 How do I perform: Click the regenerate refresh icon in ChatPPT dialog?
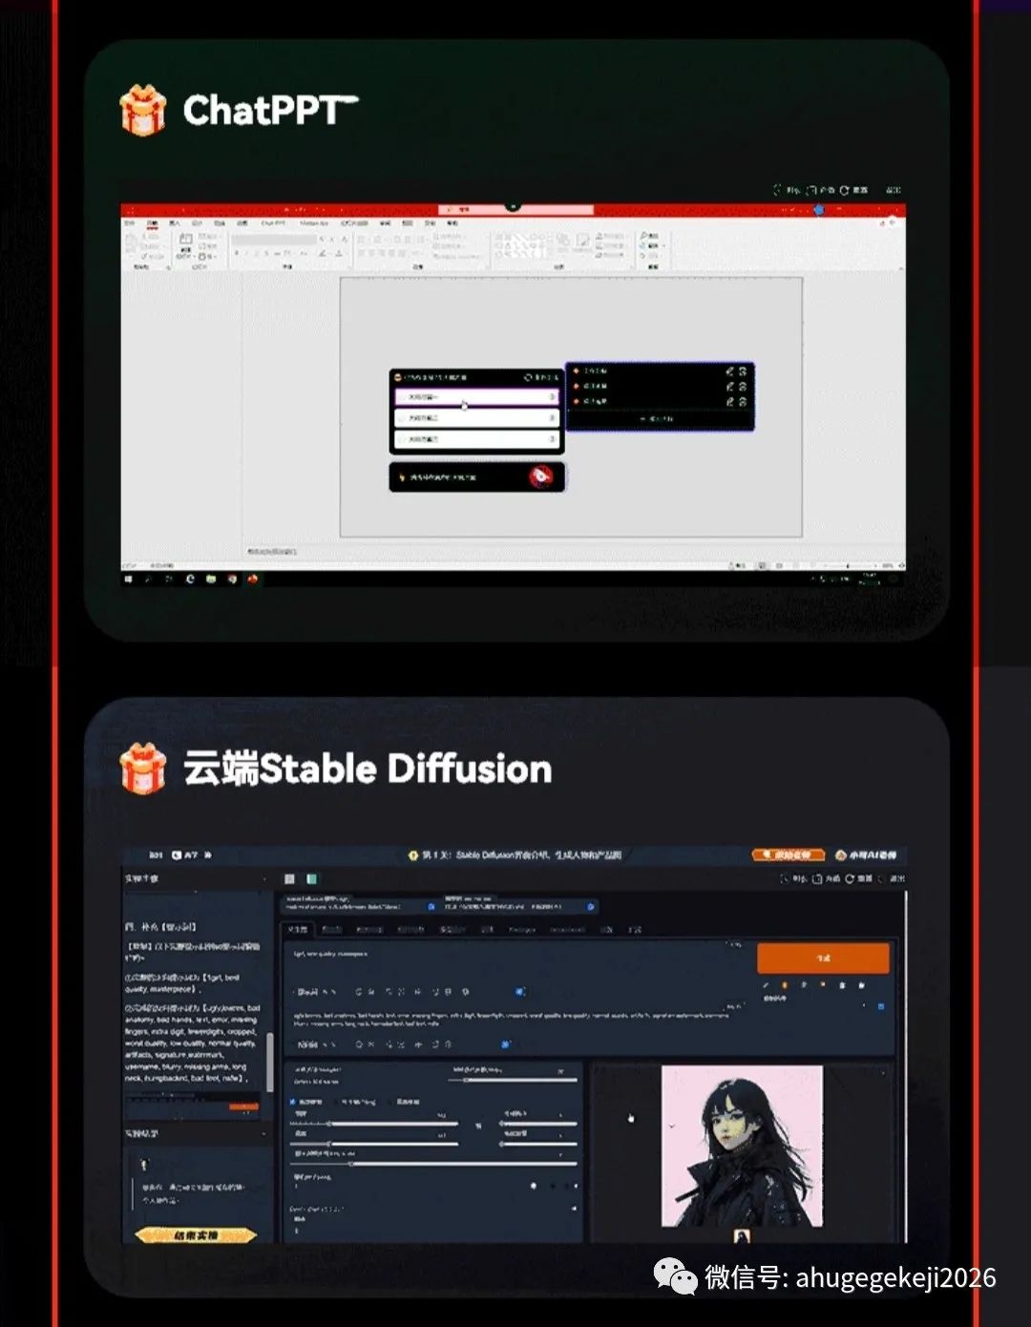coord(529,377)
